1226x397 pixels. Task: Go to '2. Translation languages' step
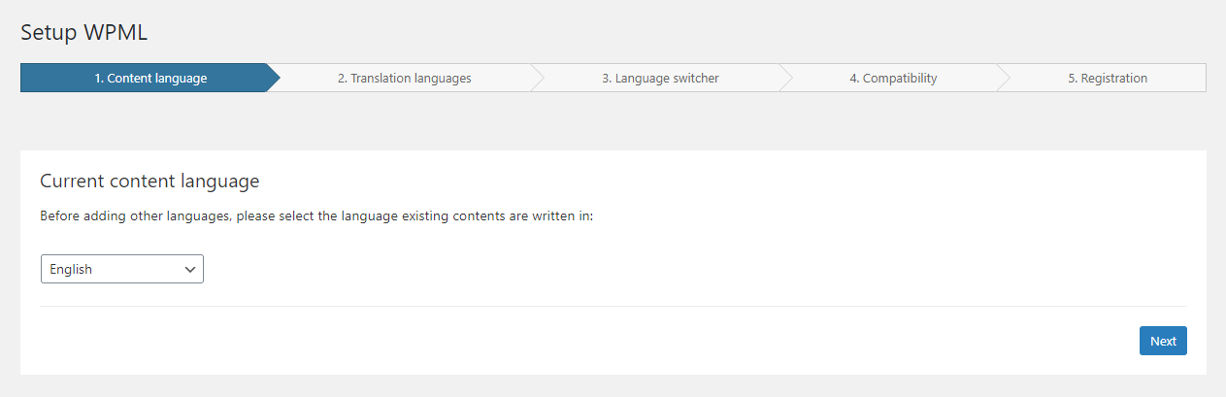404,79
